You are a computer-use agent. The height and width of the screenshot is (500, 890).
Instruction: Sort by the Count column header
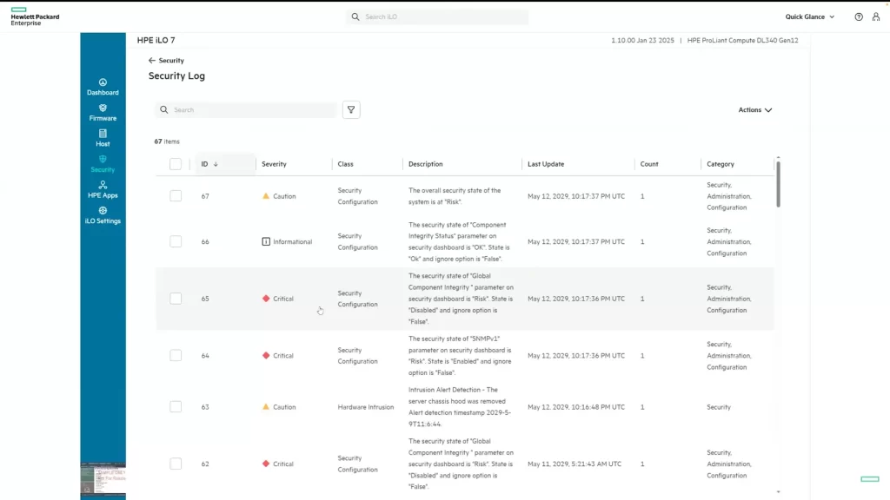click(x=649, y=164)
